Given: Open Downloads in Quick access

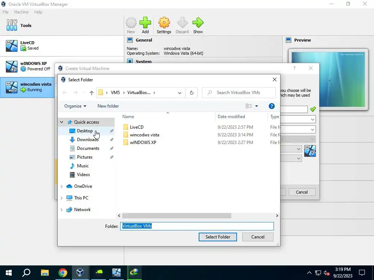Looking at the screenshot, I should (88, 140).
